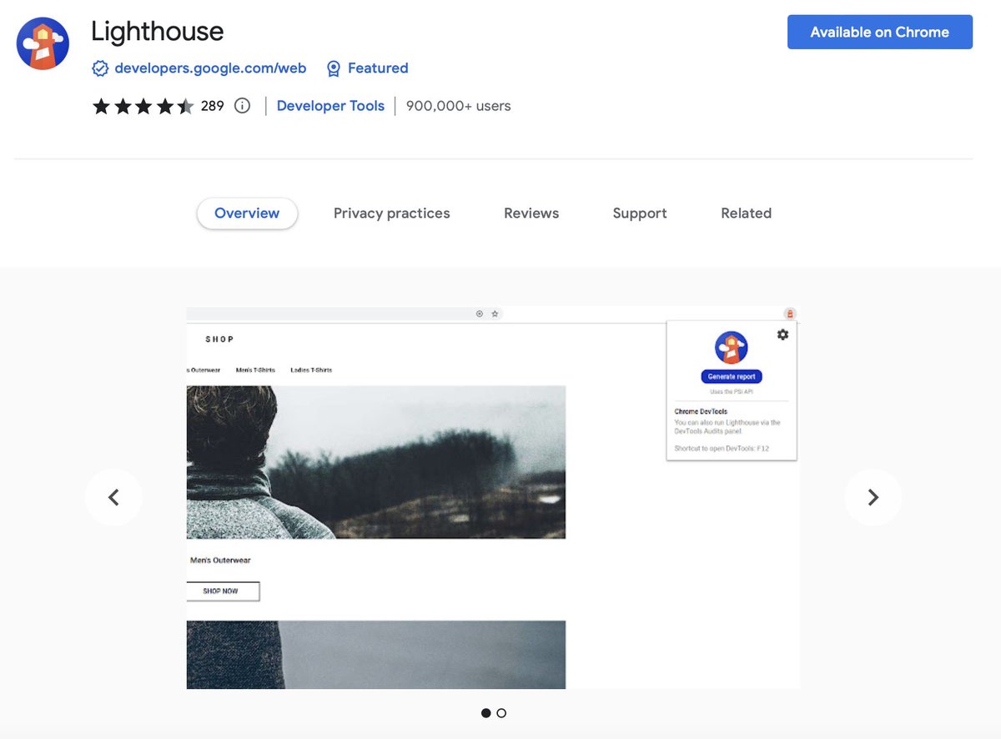This screenshot has height=739, width=1001.
Task: Click the Featured award badge icon
Action: 334,68
